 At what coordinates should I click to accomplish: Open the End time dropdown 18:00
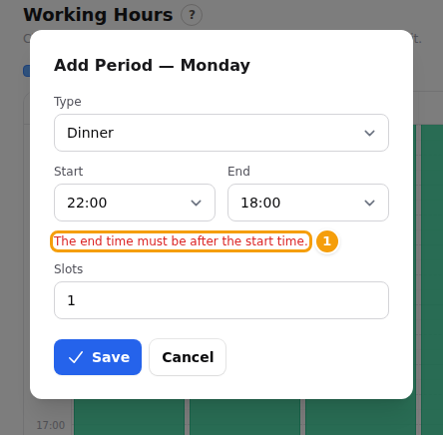[x=308, y=203]
